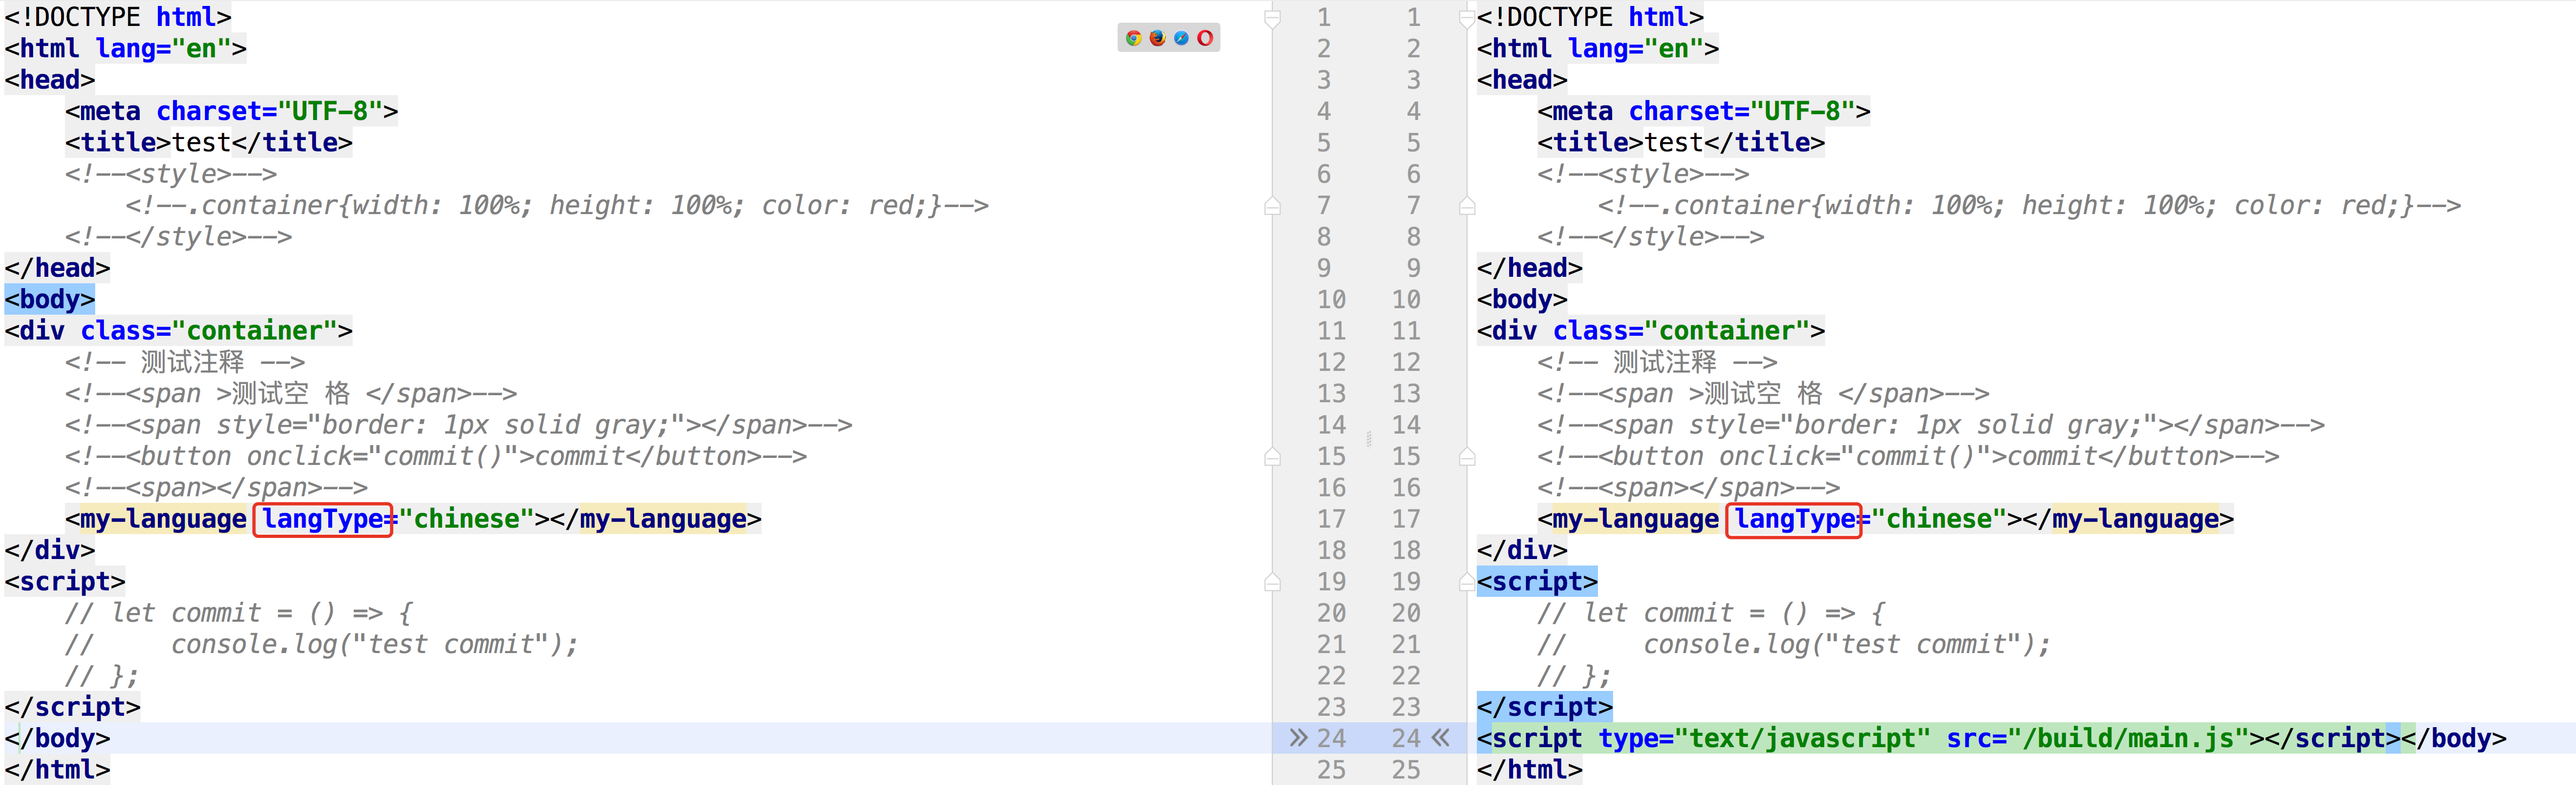The image size is (2576, 785).
Task: Click the commented span border line in right pane
Action: tap(1931, 425)
